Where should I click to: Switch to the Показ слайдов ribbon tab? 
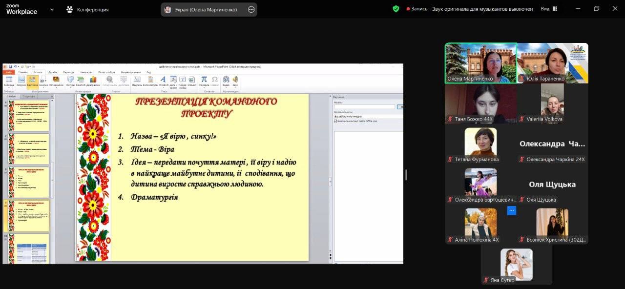point(107,72)
